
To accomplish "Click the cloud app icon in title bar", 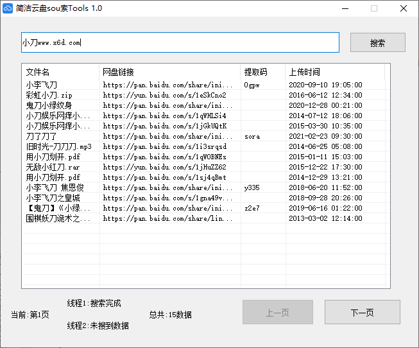I will [x=8, y=8].
